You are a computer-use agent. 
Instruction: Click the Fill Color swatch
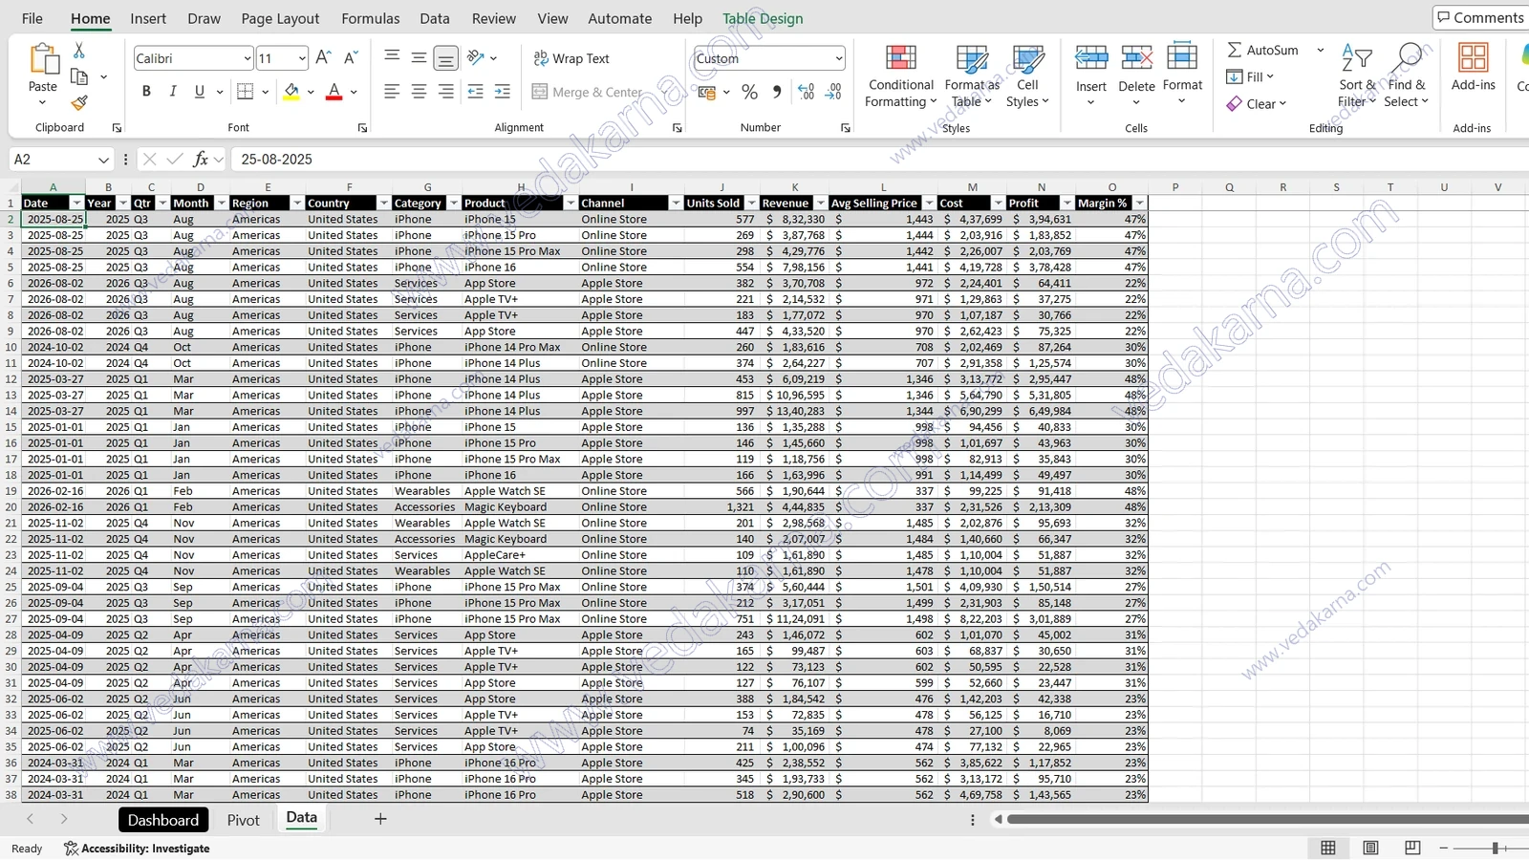(x=291, y=92)
